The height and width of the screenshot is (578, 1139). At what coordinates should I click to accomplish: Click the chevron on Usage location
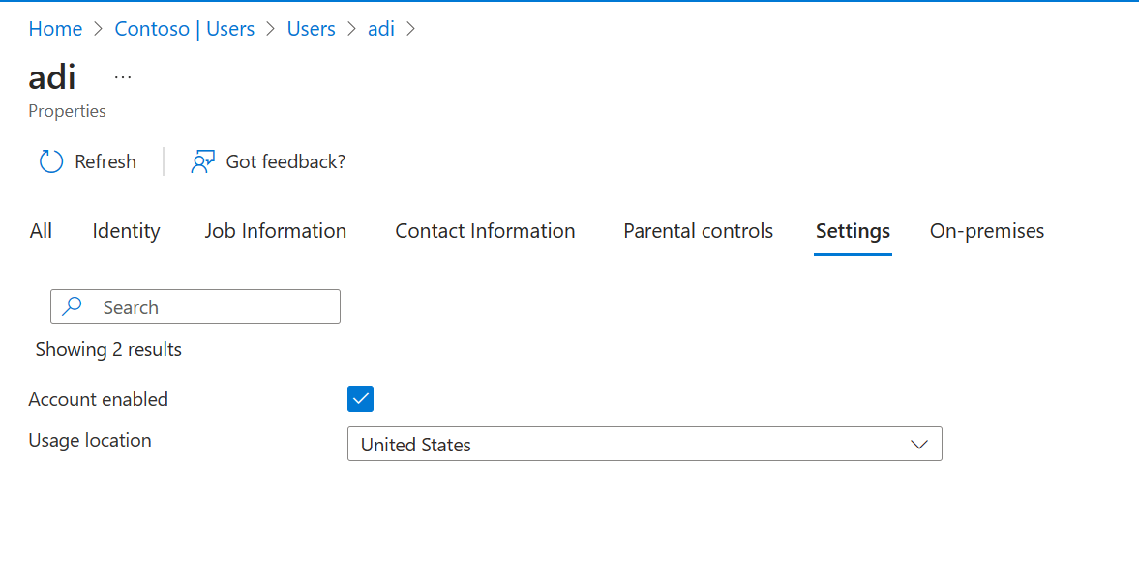[x=918, y=444]
